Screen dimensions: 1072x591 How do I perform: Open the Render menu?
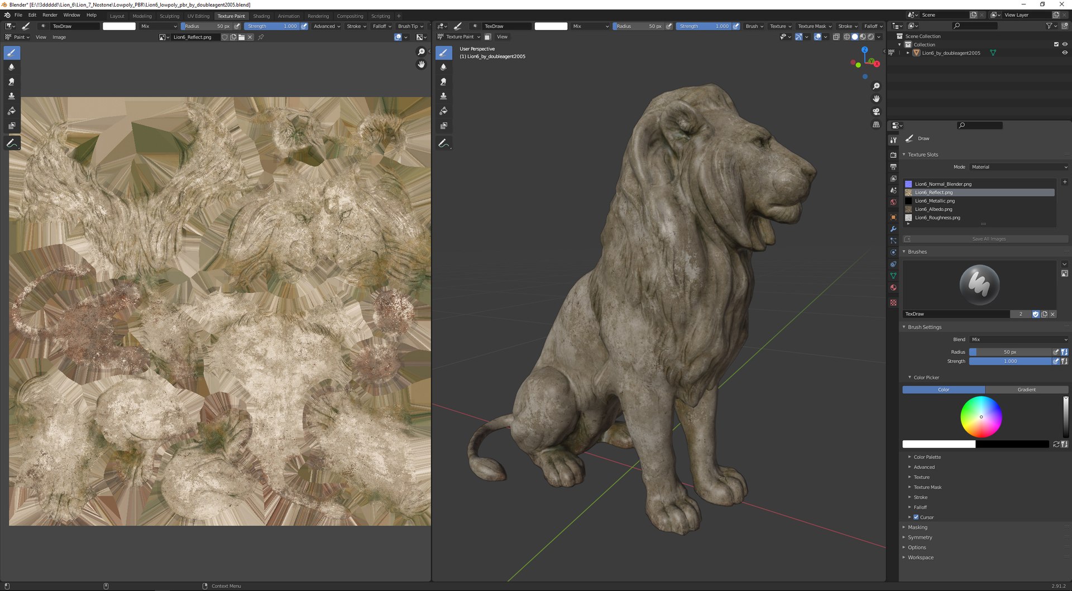(50, 15)
